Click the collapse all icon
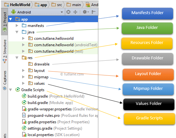Screen dimensions: 176x138 click(x=75, y=12)
